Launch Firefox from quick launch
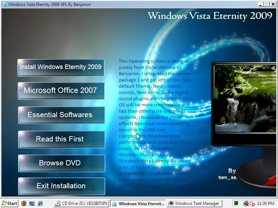The image size is (278, 208). point(24,203)
